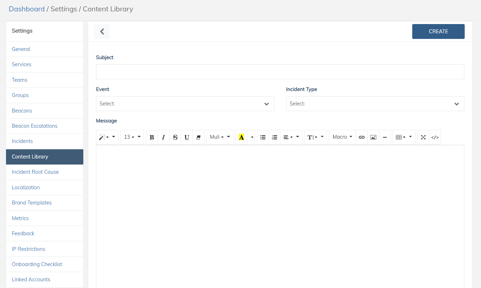Screen dimensions: 481x288
Task: Apply strikethrough formatting
Action: (175, 137)
